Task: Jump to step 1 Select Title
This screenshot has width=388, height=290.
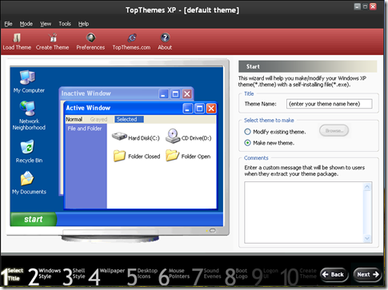Action: tap(12, 276)
